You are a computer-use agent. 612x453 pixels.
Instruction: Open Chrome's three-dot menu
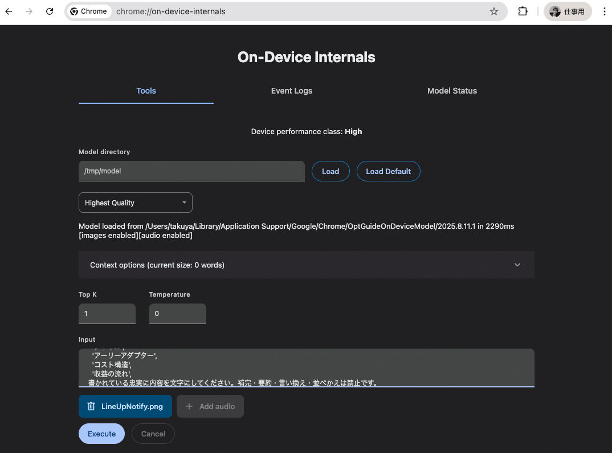point(604,11)
